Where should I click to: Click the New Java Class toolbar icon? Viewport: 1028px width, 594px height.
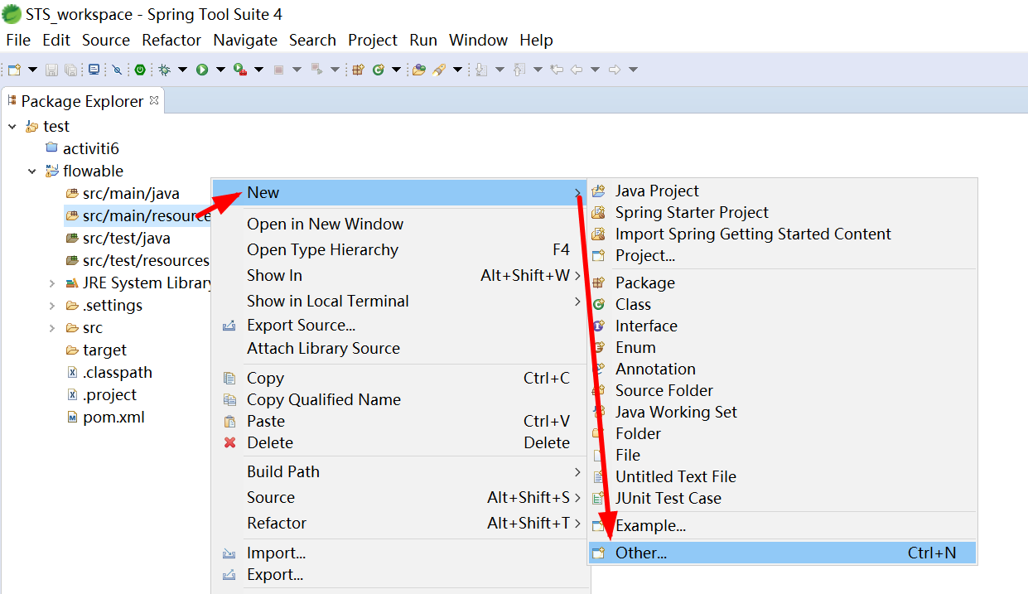coord(378,70)
